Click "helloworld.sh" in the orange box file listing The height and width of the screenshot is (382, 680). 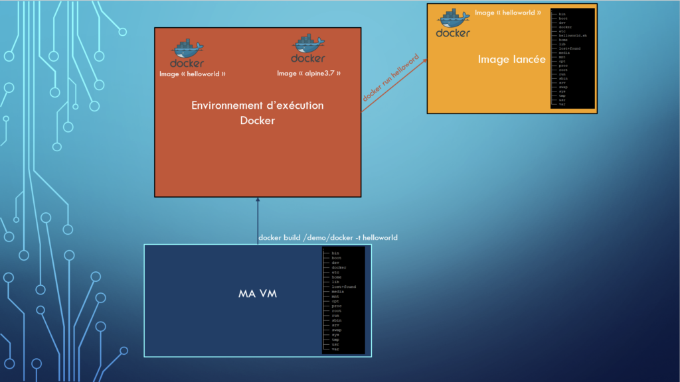click(x=572, y=36)
